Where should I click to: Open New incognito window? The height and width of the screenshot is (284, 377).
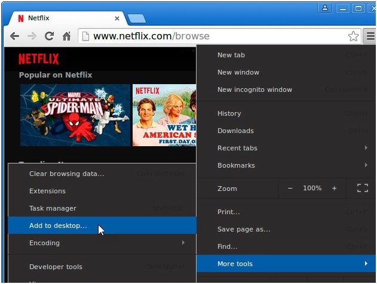[286, 89]
